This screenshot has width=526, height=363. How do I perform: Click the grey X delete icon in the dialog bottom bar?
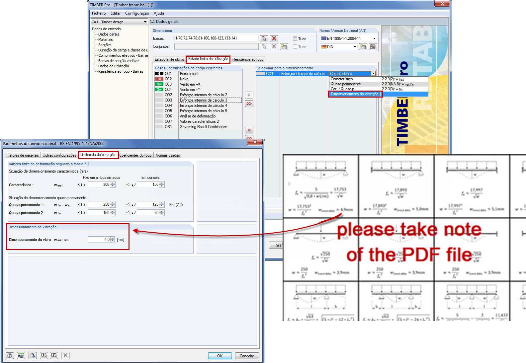pos(66,355)
